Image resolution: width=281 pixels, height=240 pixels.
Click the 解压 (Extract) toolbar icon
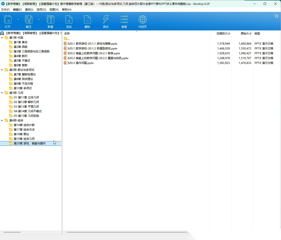tap(29, 20)
